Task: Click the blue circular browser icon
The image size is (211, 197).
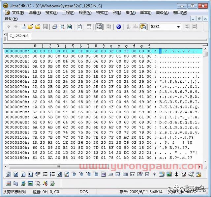Action: (x=119, y=27)
